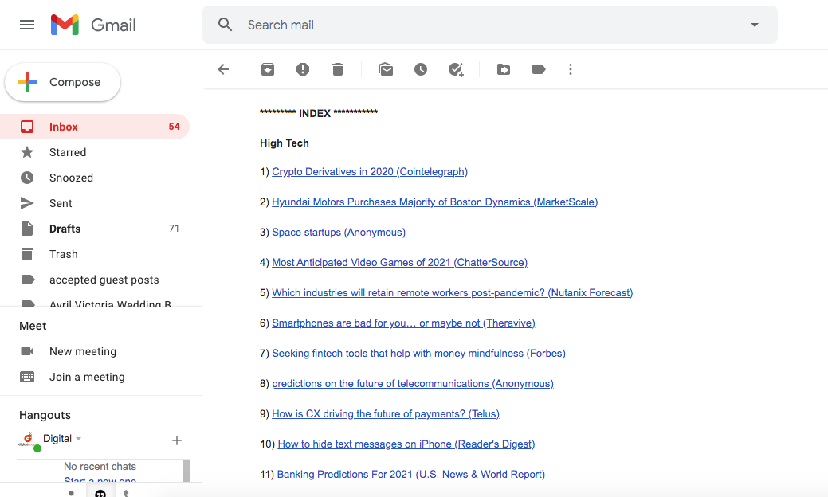This screenshot has height=497, width=828.
Task: Open Hangouts phone calls tab
Action: [126, 493]
